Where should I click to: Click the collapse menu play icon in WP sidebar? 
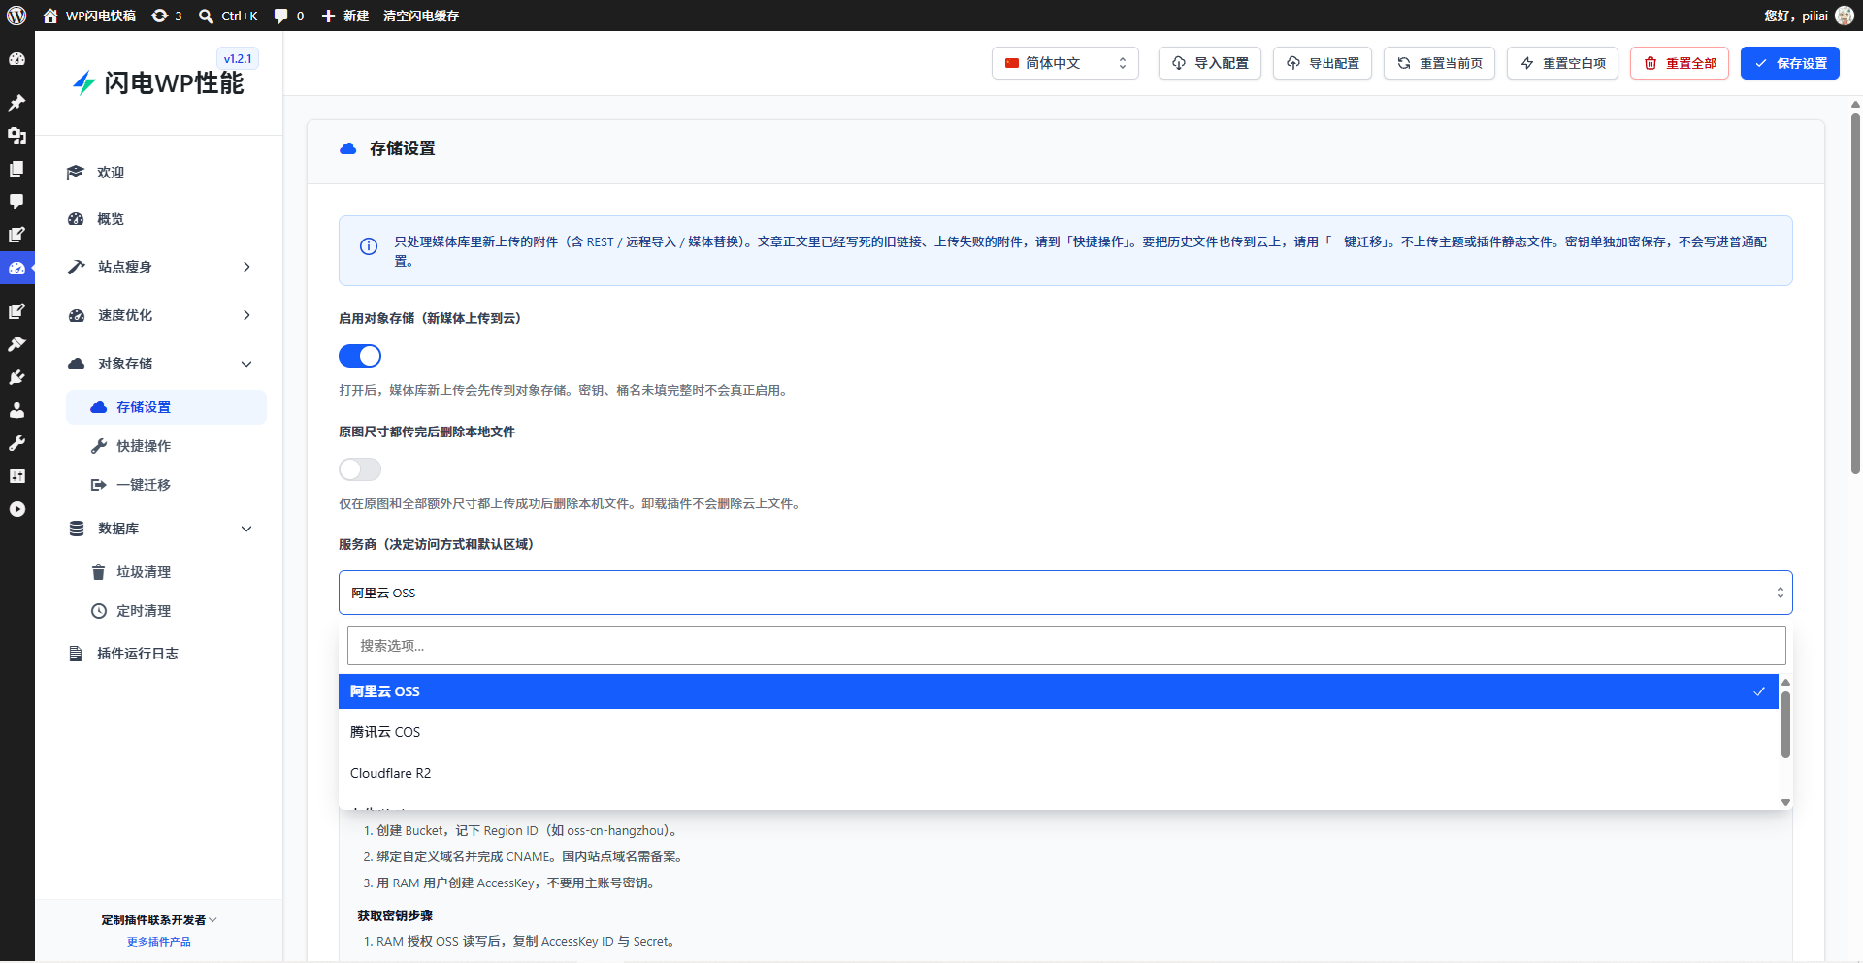coord(16,509)
